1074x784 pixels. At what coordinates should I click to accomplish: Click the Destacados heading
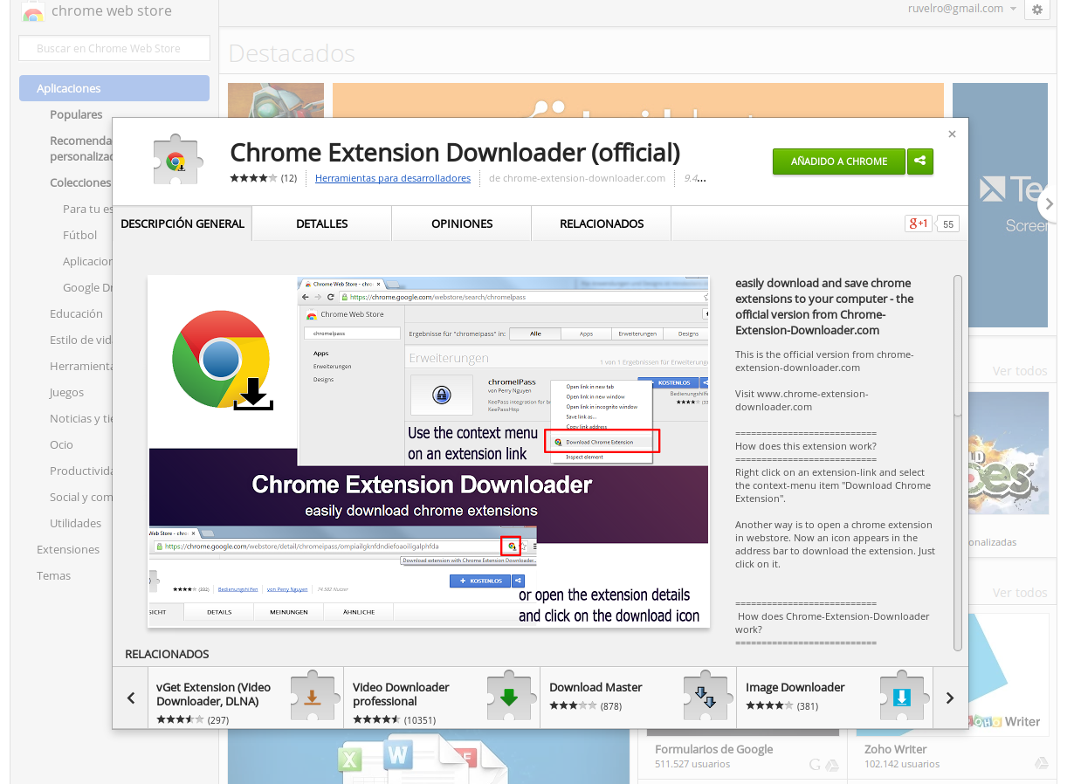point(292,53)
